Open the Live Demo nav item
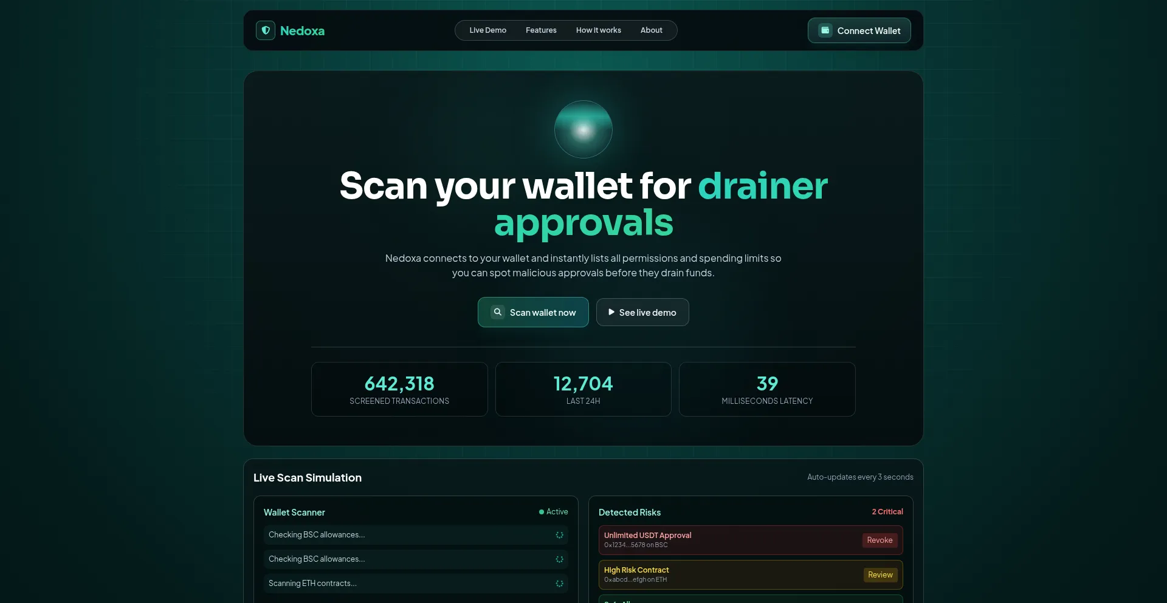The height and width of the screenshot is (603, 1167). (x=487, y=30)
